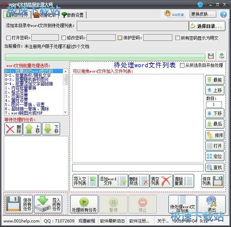Click 软件注册 in status bar
The width and height of the screenshot is (231, 227).
pyautogui.click(x=139, y=221)
